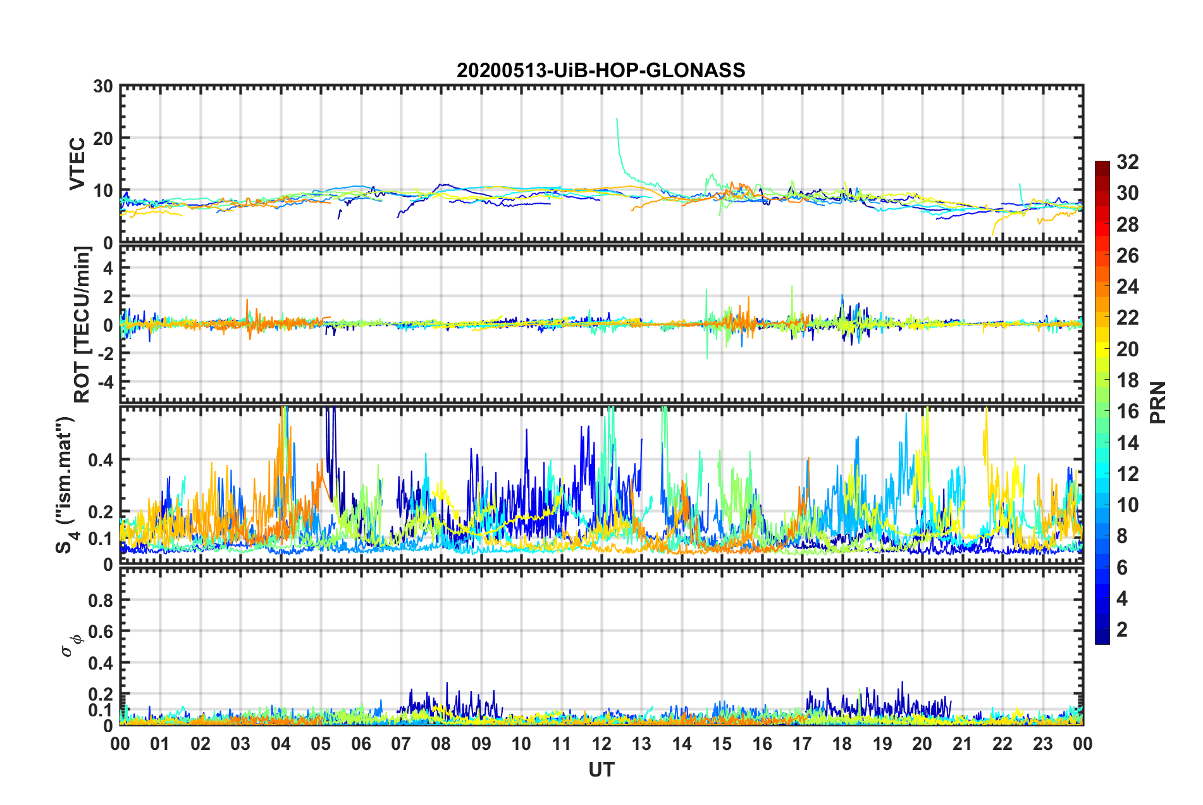The image size is (1203, 805).
Task: Select the 20 tick on VTEC axis
Action: pyautogui.click(x=103, y=138)
